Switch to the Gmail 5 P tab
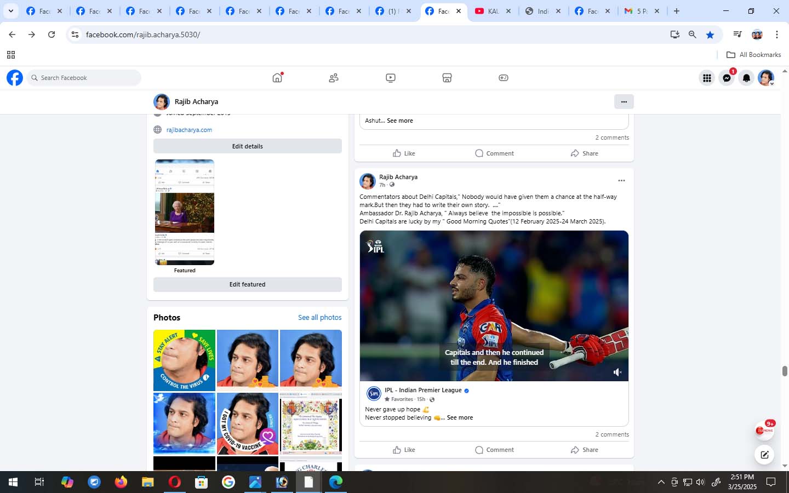This screenshot has width=789, height=493. pos(642,11)
